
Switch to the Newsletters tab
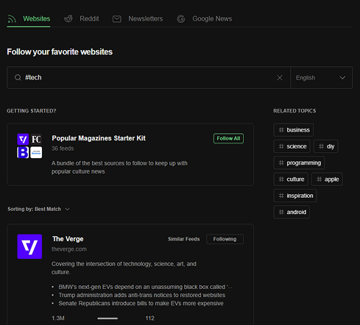(138, 19)
